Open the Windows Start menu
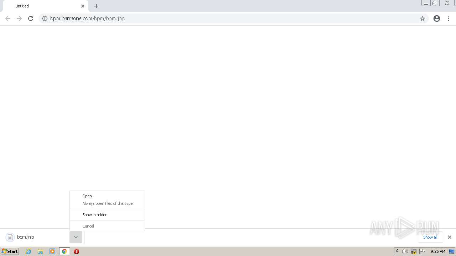 [10, 251]
